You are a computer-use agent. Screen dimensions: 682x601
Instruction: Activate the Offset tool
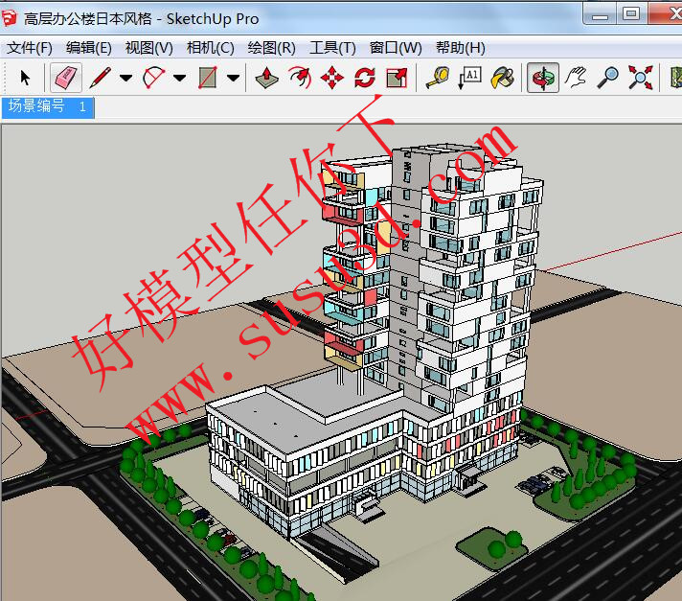click(300, 78)
